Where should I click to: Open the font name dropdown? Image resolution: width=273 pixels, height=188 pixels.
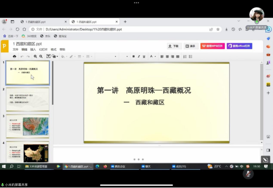(106, 57)
